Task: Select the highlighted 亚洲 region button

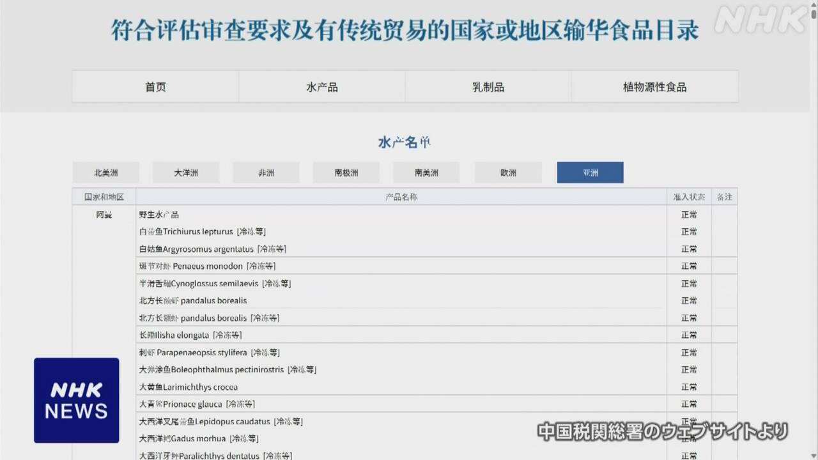Action: click(590, 172)
